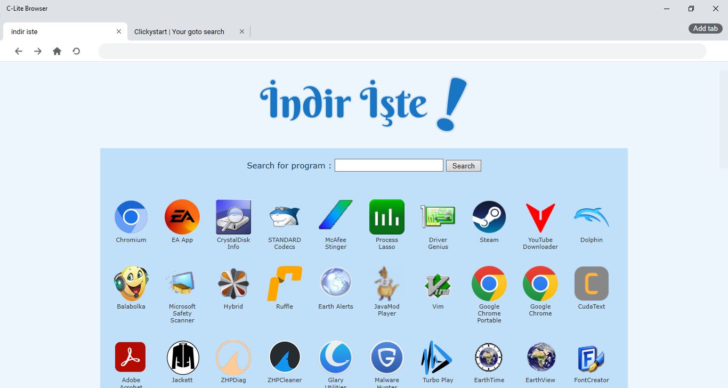Viewport: 728px width, 388px height.
Task: Click the Jackett text label
Action: point(182,380)
